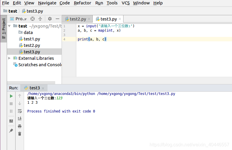Viewport: 232px width, 150px height.
Task: Open the View menu
Action: pyautogui.click(x=29, y=3)
